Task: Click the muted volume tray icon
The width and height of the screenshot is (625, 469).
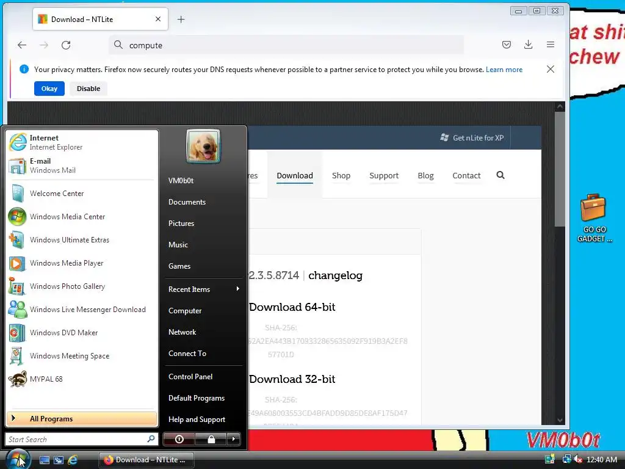Action: [579, 459]
